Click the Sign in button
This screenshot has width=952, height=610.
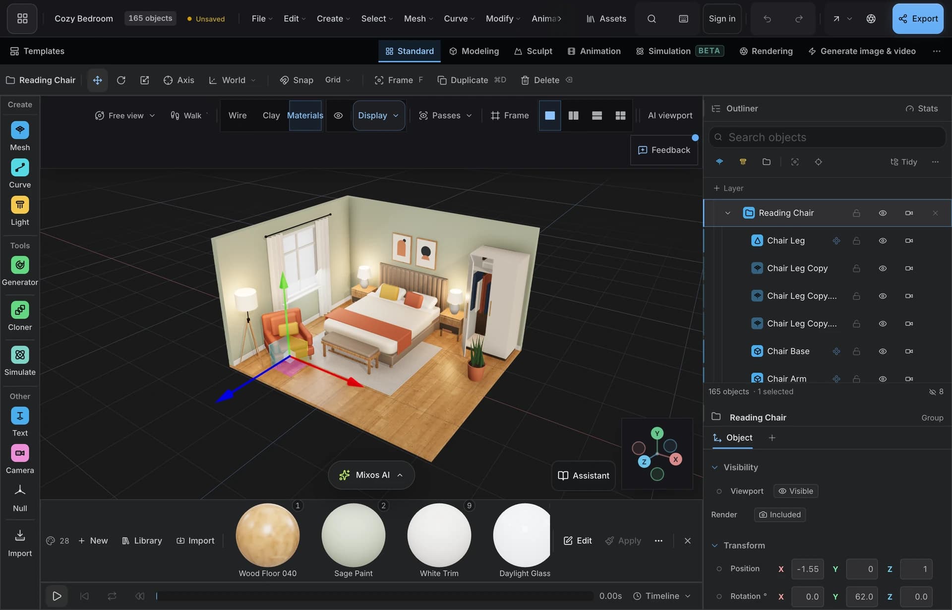pos(722,19)
